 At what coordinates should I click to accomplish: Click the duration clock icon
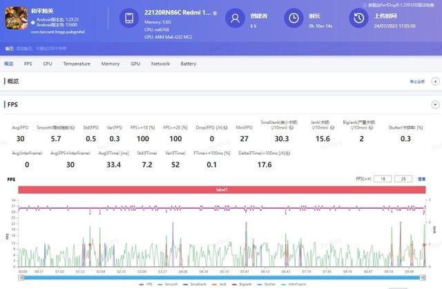[294, 17]
